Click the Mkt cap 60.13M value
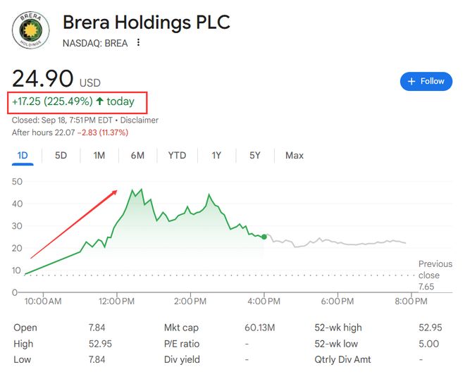The image size is (465, 379). (261, 328)
